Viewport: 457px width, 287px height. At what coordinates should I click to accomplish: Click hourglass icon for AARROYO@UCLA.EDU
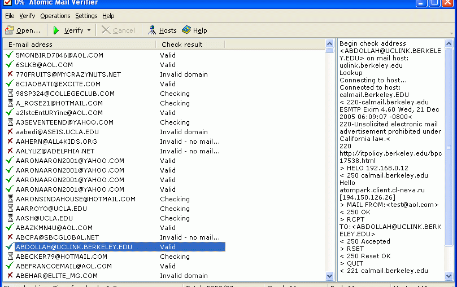pyautogui.click(x=10, y=208)
